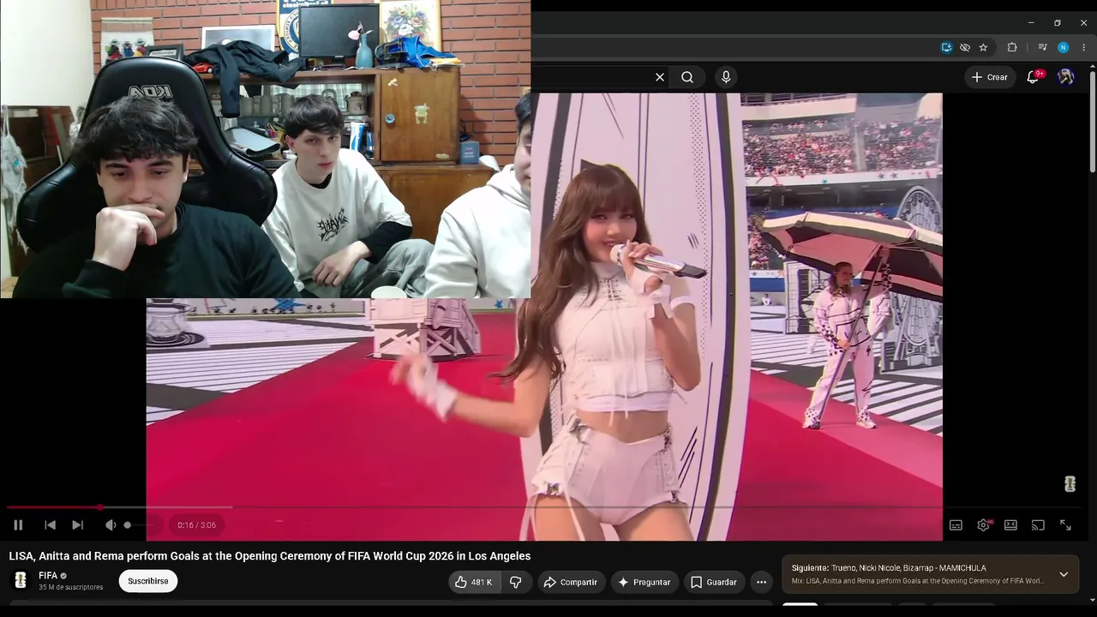
Task: Skip to the next video
Action: pos(77,525)
